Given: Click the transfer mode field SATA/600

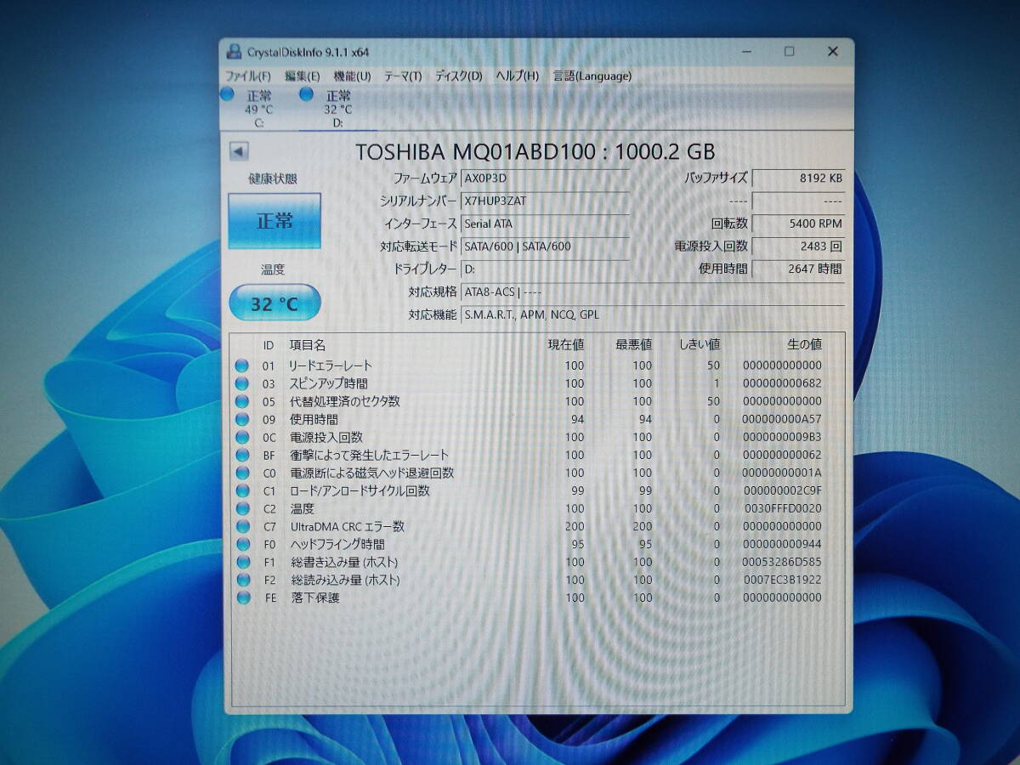Looking at the screenshot, I should pos(545,246).
